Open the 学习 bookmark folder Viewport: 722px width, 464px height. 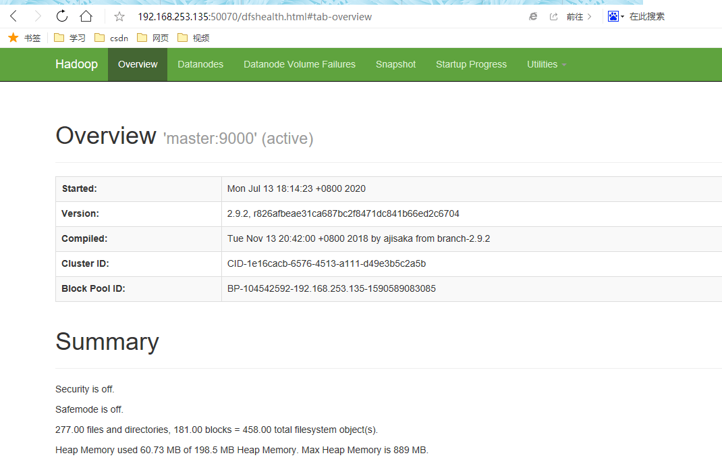pos(70,38)
